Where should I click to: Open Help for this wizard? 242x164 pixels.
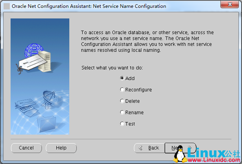point(61,148)
